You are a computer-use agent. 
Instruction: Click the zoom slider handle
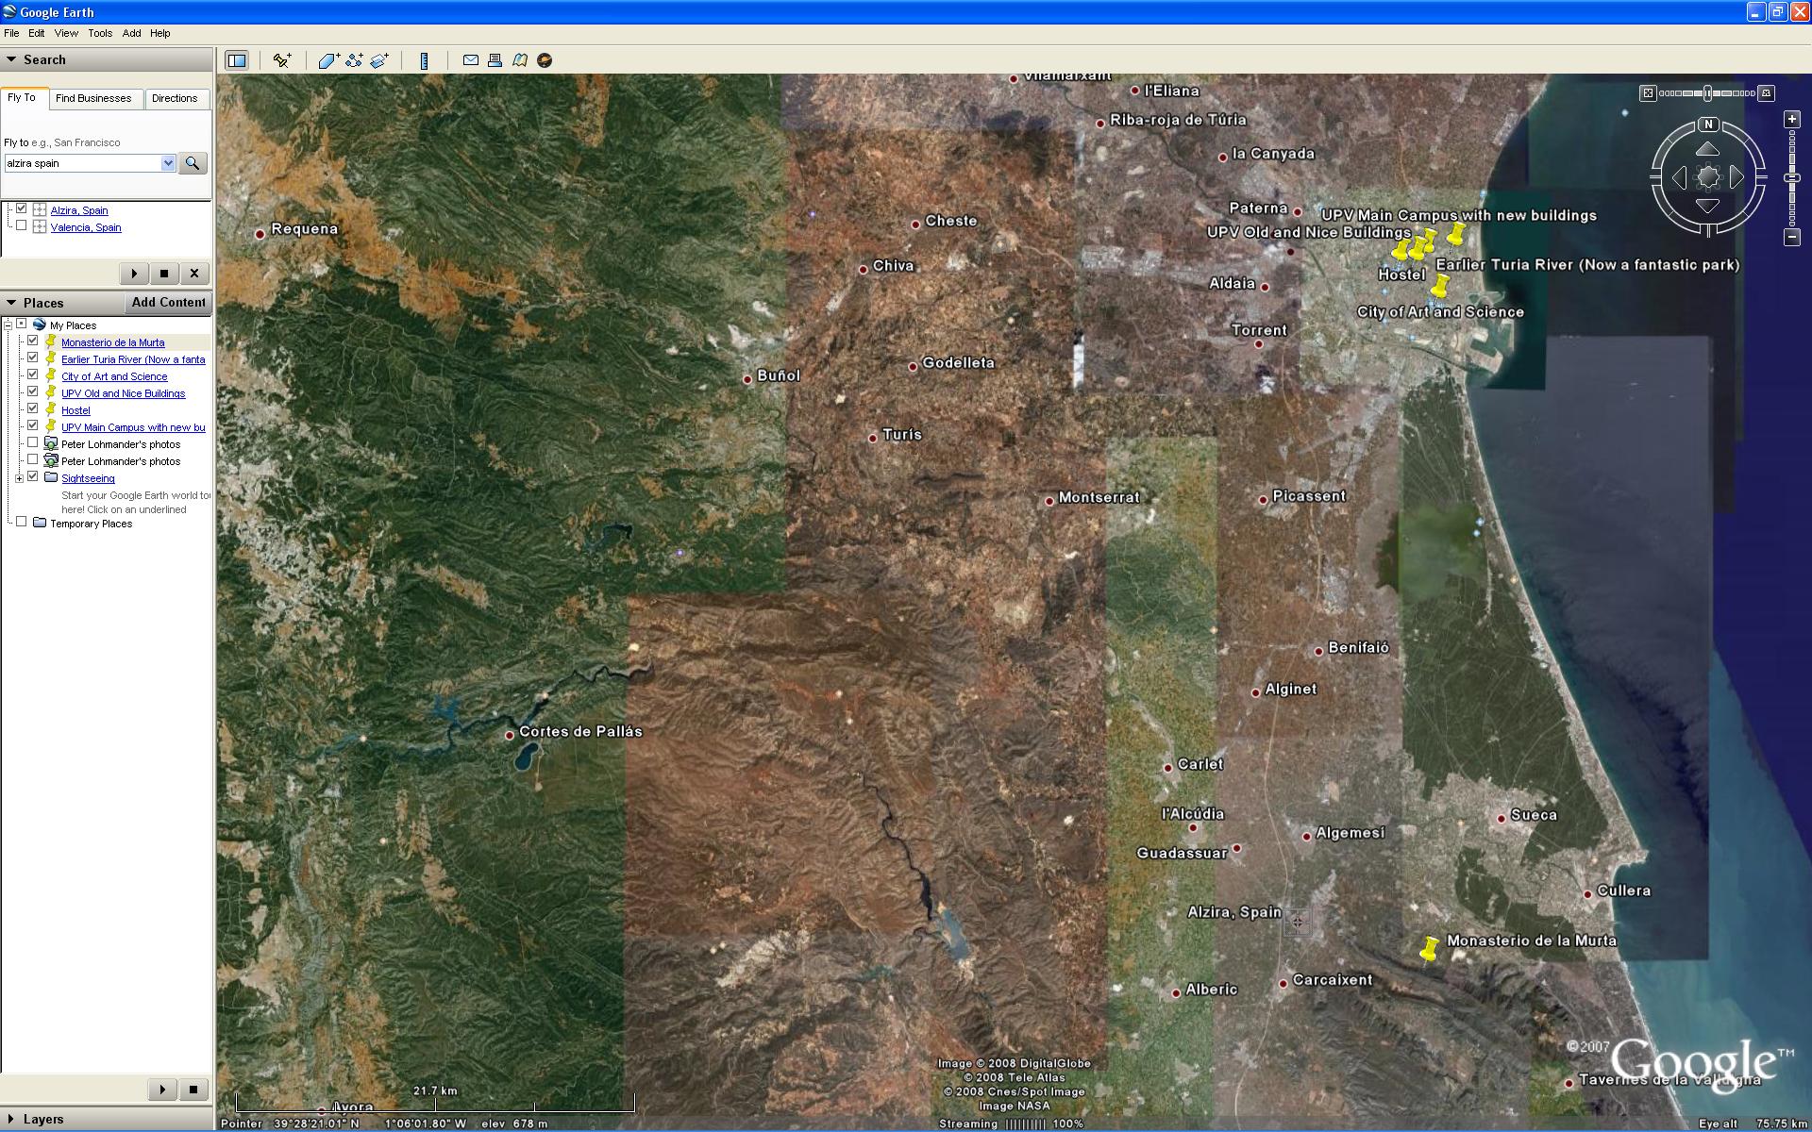pos(1792,177)
